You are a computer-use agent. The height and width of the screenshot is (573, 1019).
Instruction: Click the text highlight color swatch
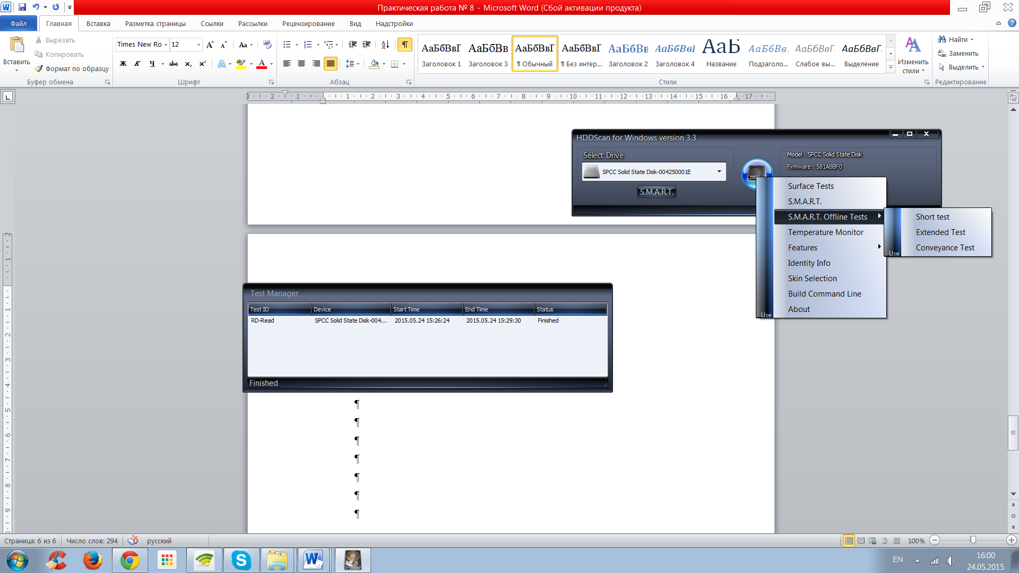pos(240,64)
